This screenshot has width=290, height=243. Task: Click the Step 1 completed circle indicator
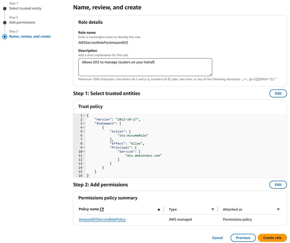coord(5,9)
